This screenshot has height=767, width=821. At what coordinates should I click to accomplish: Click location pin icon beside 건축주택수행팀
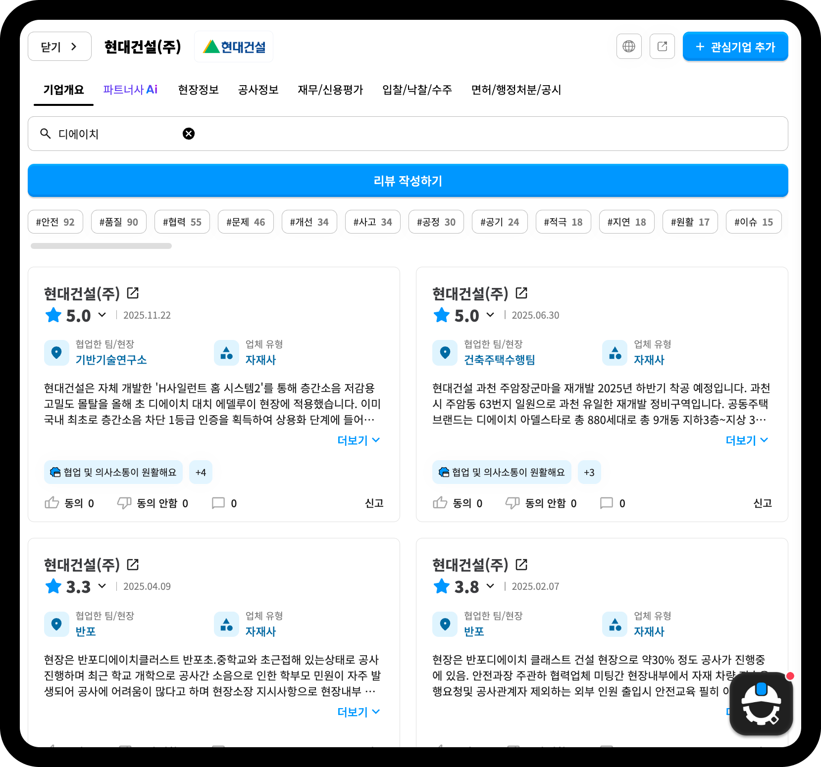click(x=445, y=353)
